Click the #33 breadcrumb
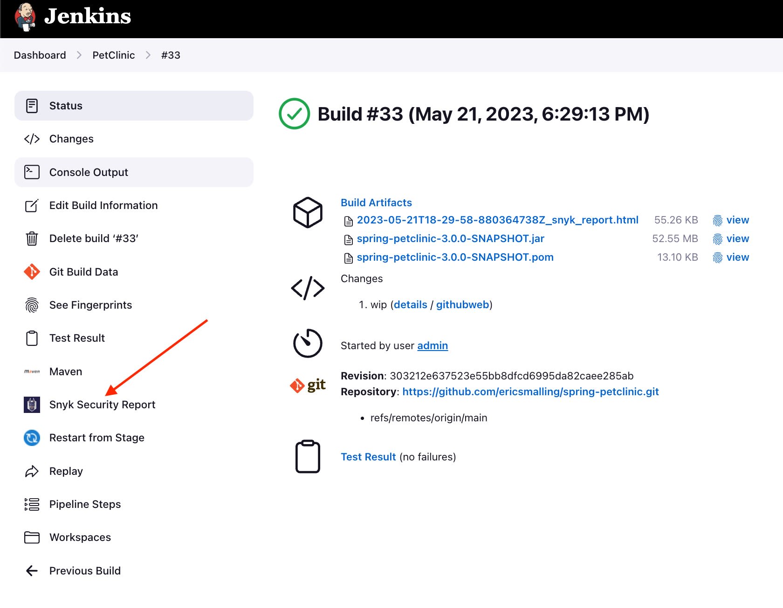 click(171, 55)
